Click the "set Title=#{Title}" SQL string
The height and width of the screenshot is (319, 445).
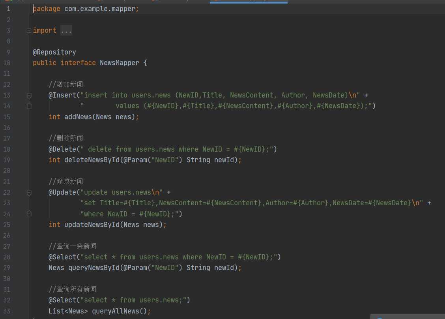(x=251, y=203)
